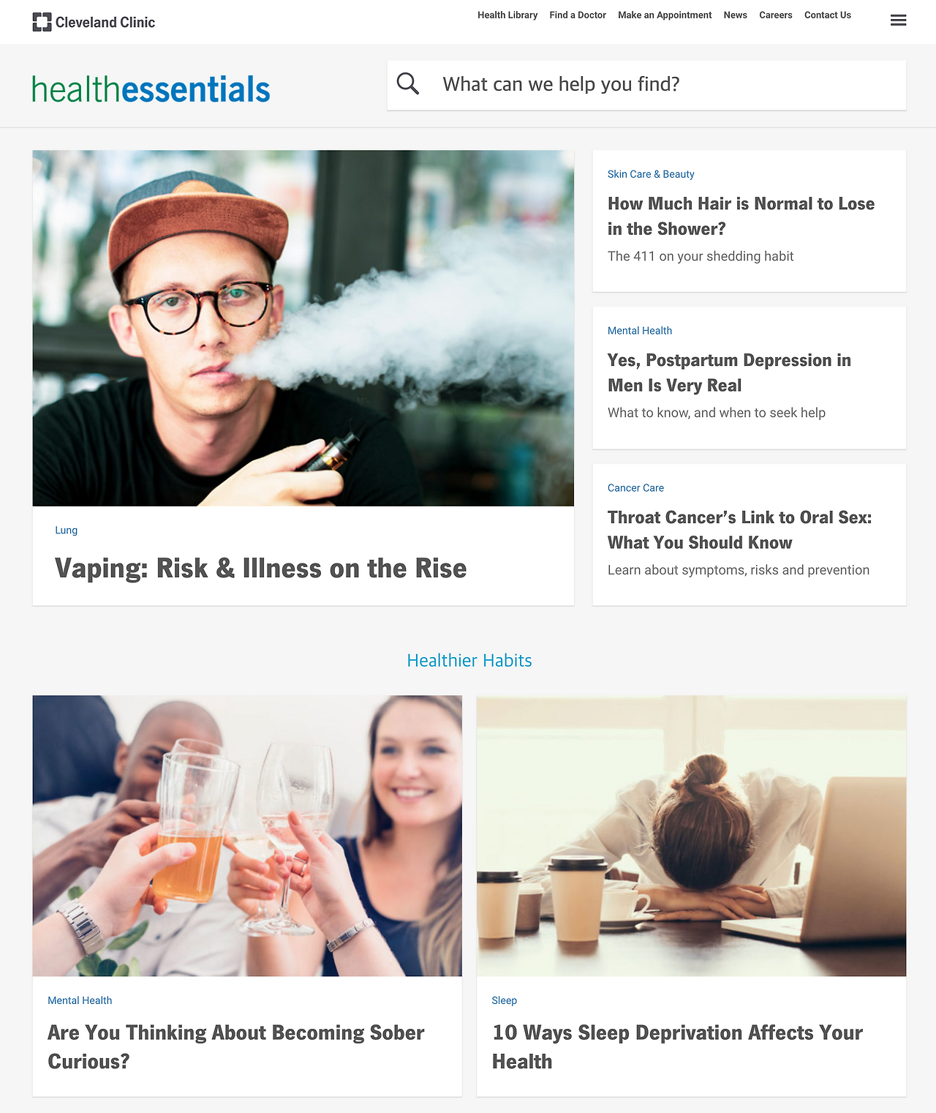Open Postpartum Depression in Men article
Screen dimensions: 936x1113
click(729, 372)
